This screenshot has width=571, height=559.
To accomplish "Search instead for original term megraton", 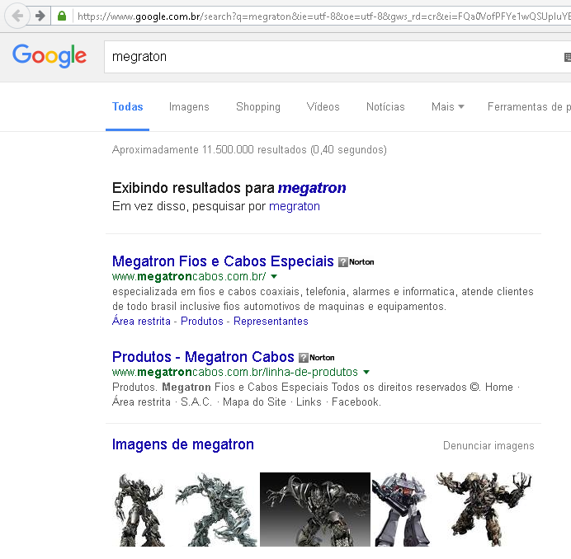I will point(294,206).
